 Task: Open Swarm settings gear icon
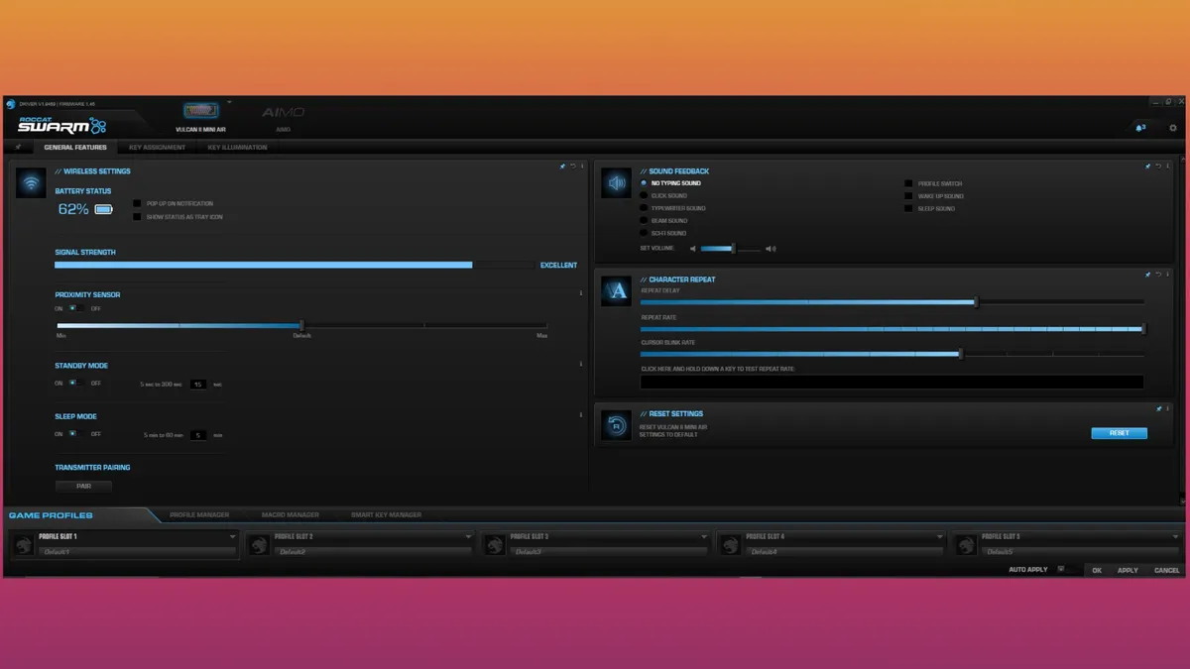pos(1173,128)
